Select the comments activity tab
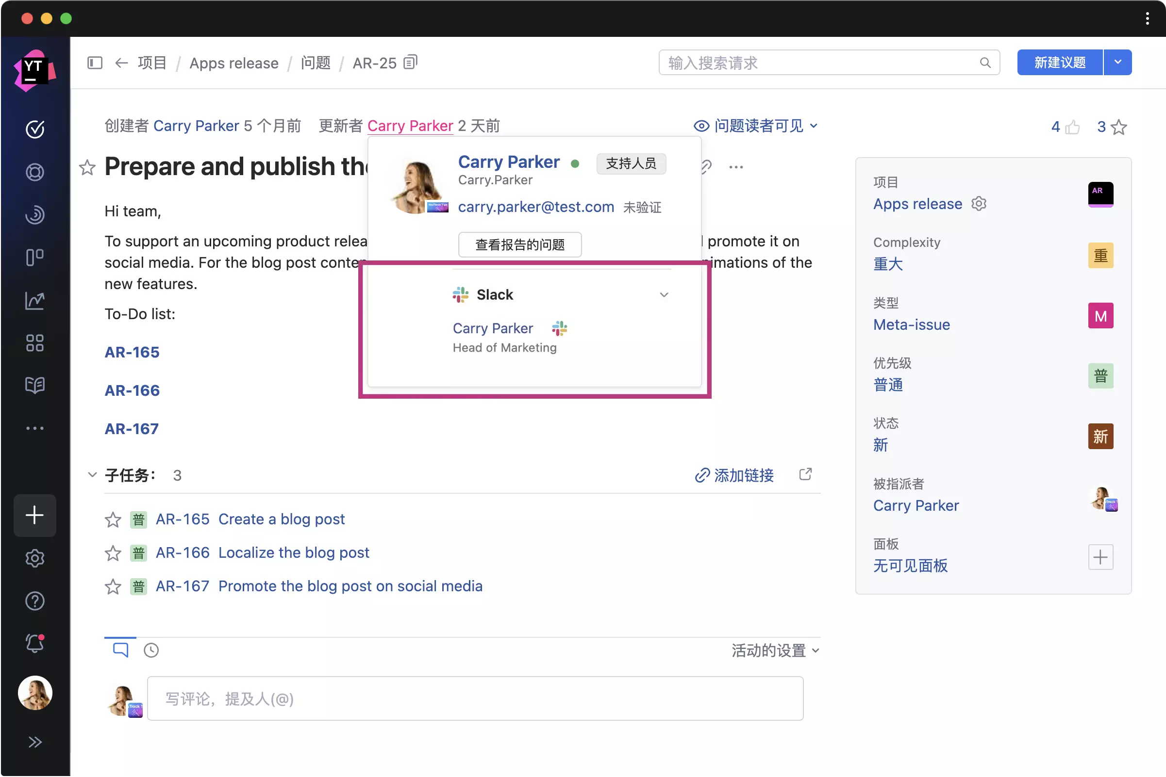 [120, 649]
